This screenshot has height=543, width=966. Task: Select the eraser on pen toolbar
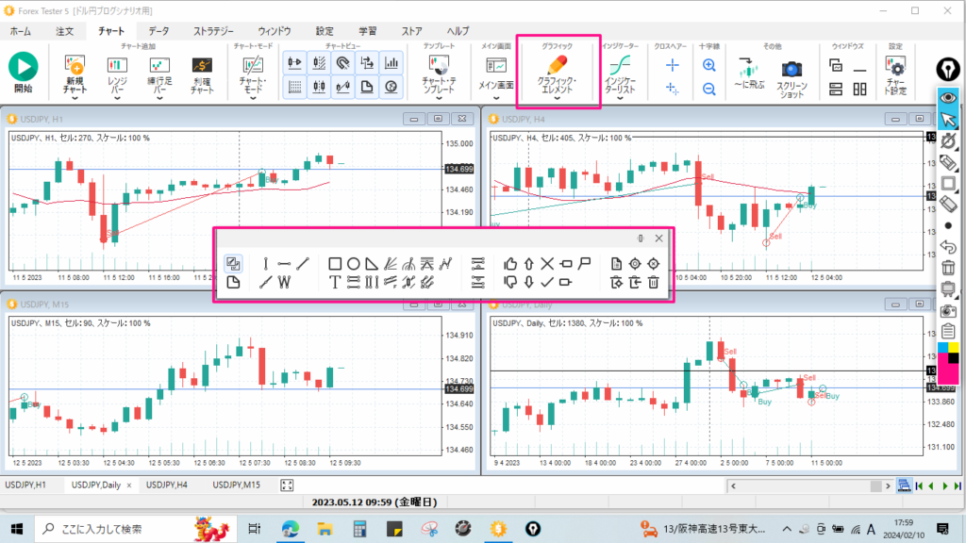[948, 205]
